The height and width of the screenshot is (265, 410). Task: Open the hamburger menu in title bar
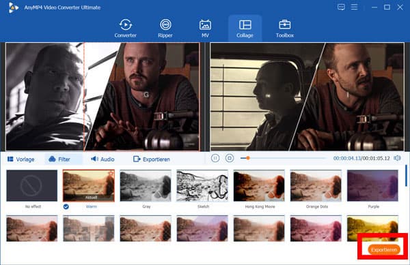tap(354, 7)
